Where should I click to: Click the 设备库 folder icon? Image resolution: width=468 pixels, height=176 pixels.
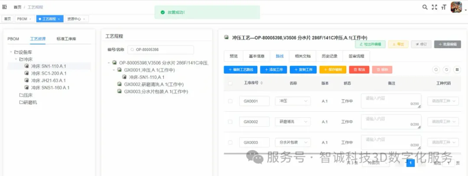click(16, 52)
